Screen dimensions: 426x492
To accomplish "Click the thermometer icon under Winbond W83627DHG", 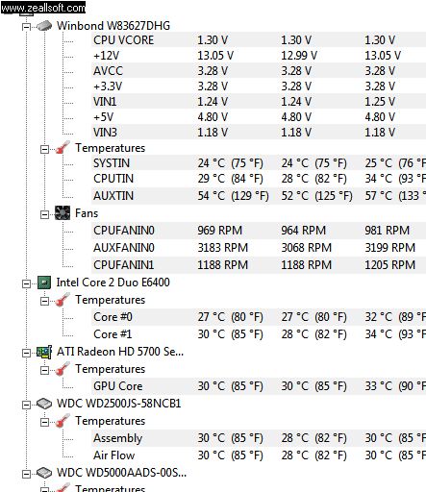I will [63, 148].
